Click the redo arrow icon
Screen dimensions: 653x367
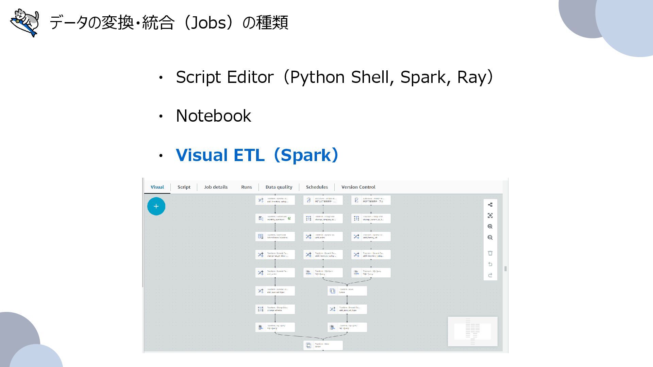point(490,275)
